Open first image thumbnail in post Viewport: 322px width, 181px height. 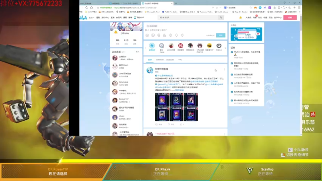click(x=162, y=100)
